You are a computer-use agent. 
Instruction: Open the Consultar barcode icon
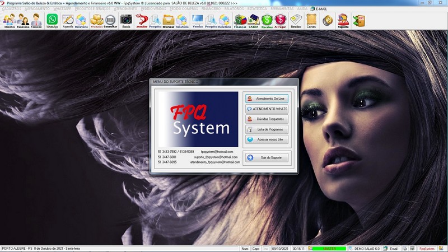pyautogui.click(x=110, y=21)
